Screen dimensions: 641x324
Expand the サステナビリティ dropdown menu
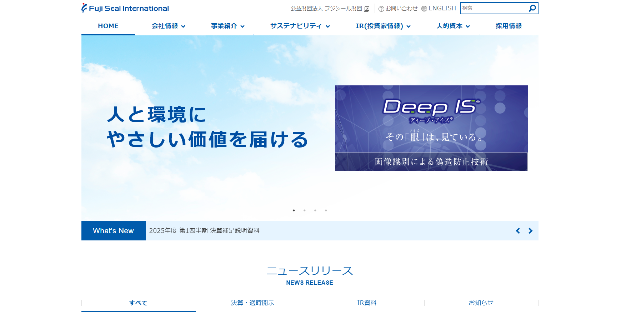pos(300,26)
